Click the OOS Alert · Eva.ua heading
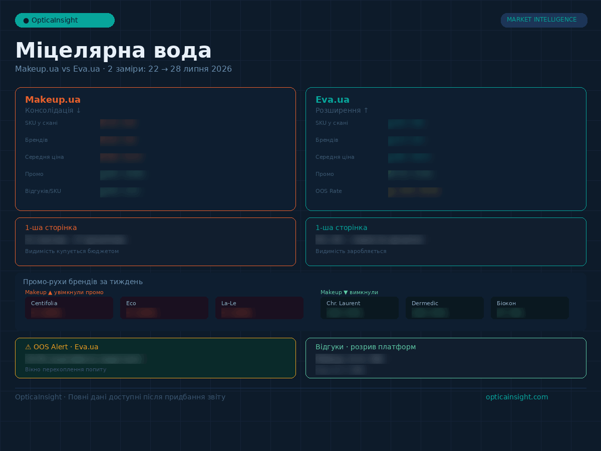Screen dimensions: 601x451 coord(62,347)
